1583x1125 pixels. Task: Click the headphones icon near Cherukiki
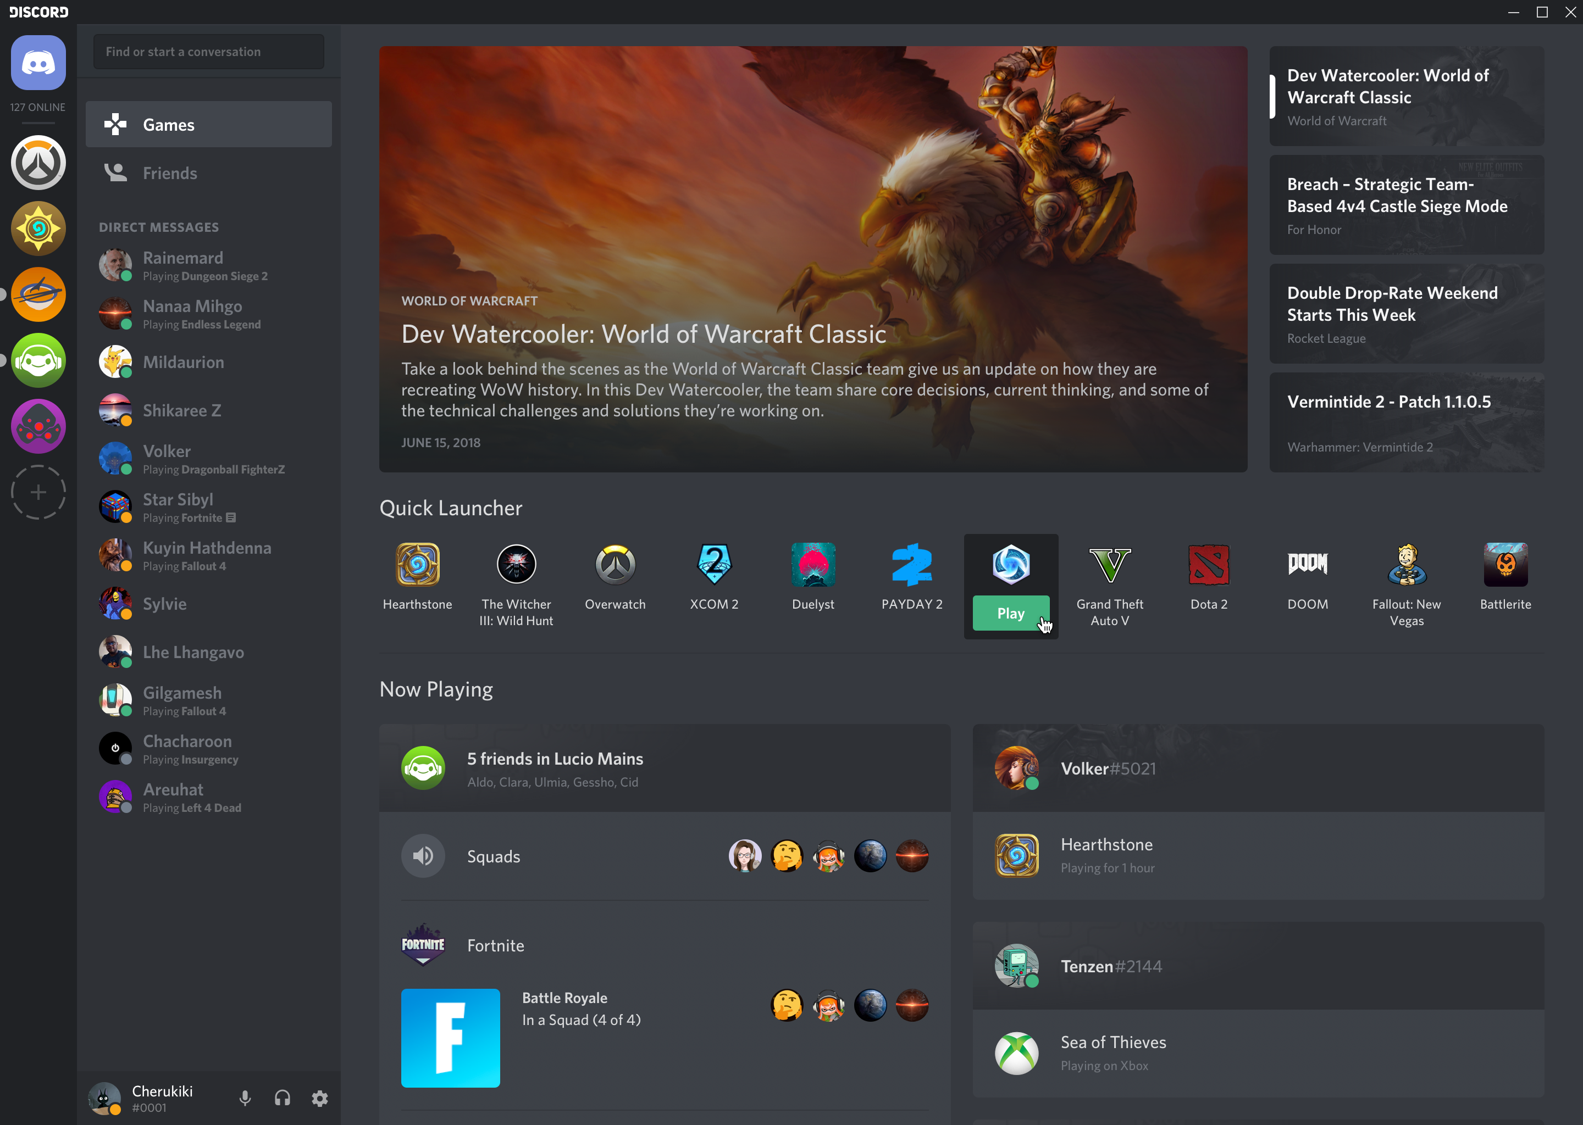[283, 1098]
